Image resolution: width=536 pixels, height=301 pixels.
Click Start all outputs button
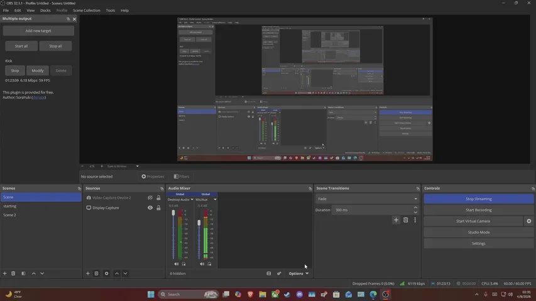pyautogui.click(x=21, y=46)
